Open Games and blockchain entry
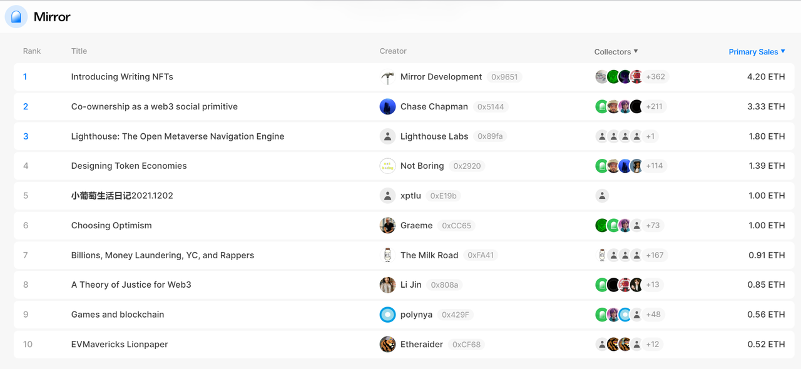Image resolution: width=801 pixels, height=369 pixels. tap(118, 315)
